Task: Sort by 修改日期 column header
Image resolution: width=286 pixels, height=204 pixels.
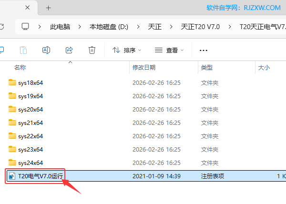Action: [144, 68]
